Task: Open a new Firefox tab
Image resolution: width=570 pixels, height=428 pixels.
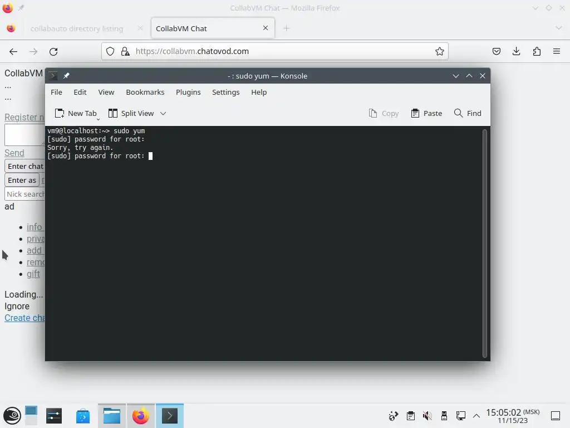Action: 287,28
